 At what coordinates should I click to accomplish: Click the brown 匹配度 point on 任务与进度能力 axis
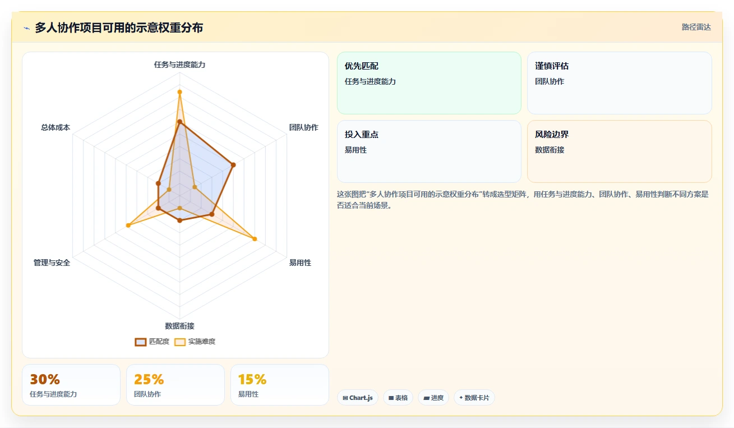pos(179,122)
